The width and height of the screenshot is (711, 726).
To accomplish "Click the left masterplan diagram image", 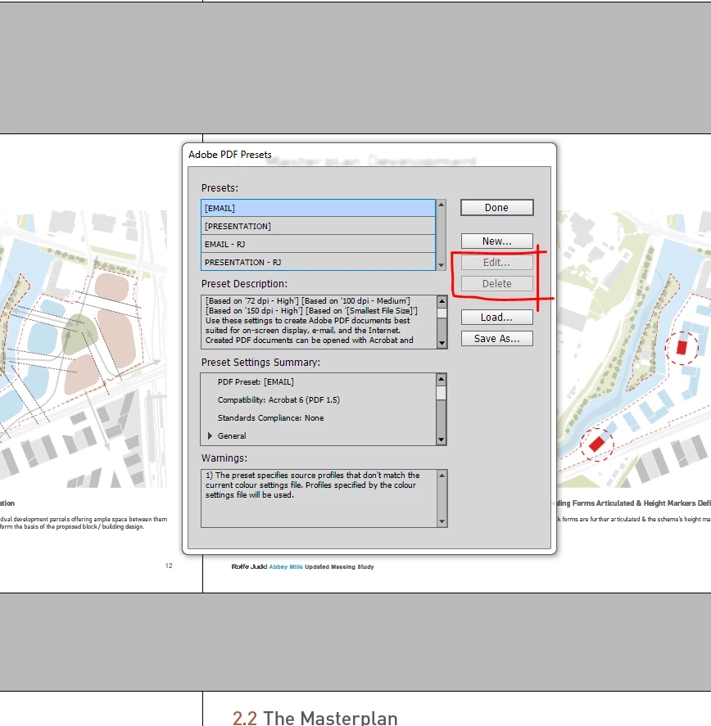I will pyautogui.click(x=84, y=349).
